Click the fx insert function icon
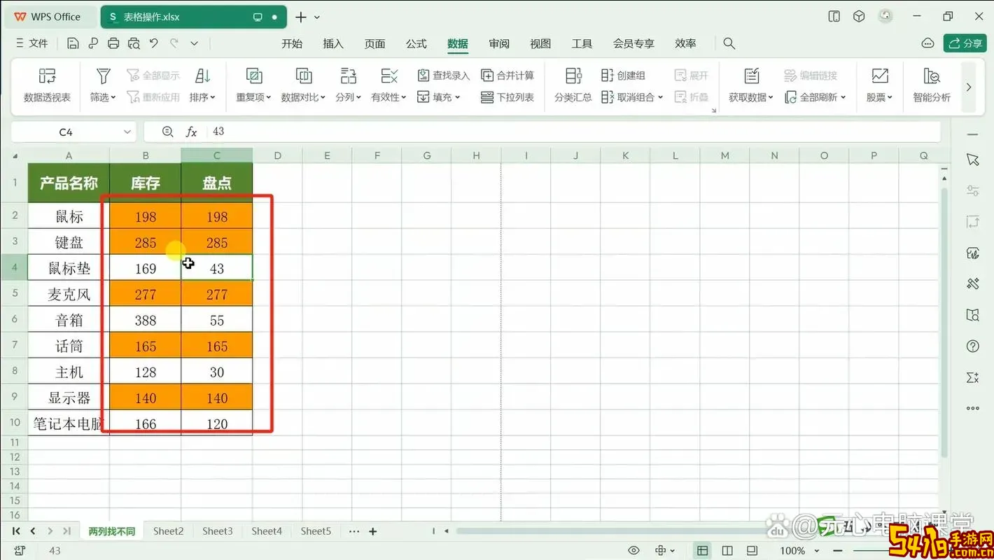994x560 pixels. click(191, 132)
